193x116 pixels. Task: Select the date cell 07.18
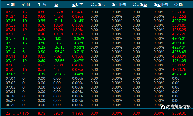pos(11,34)
